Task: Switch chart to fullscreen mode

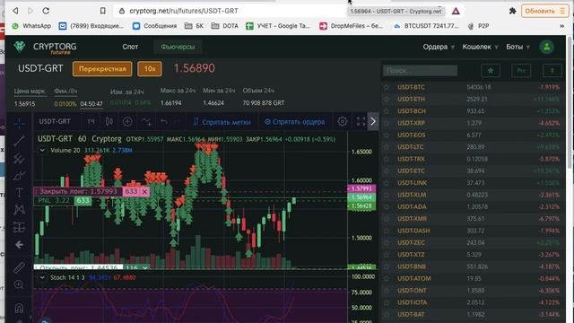Action: (361, 121)
